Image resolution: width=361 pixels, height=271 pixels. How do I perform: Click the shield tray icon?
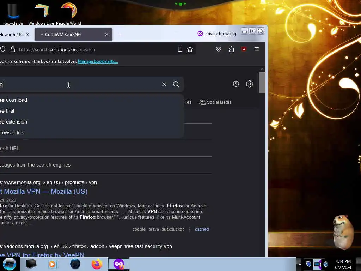[308, 264]
